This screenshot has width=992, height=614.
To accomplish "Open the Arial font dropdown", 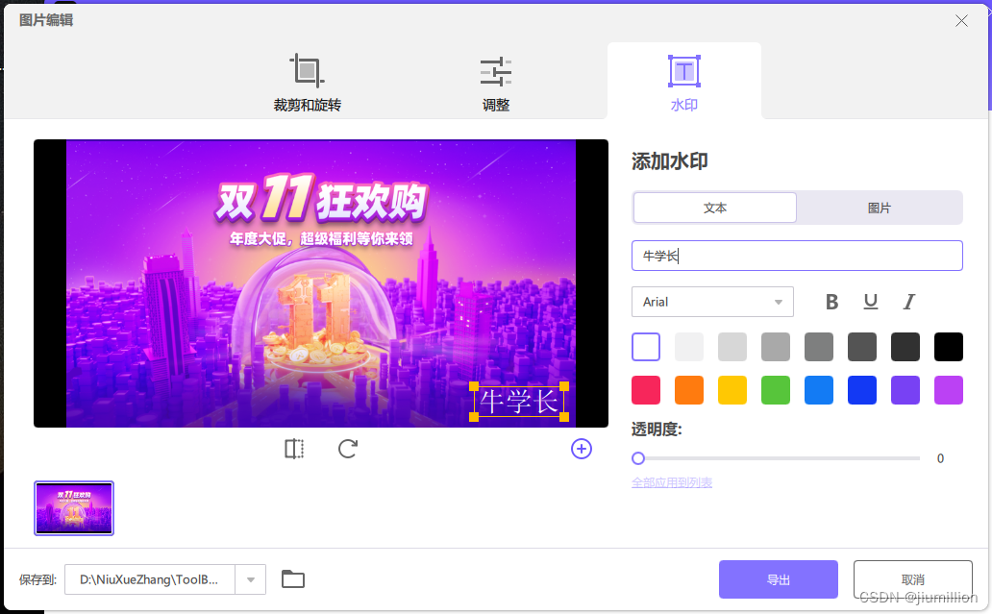I will pyautogui.click(x=712, y=302).
